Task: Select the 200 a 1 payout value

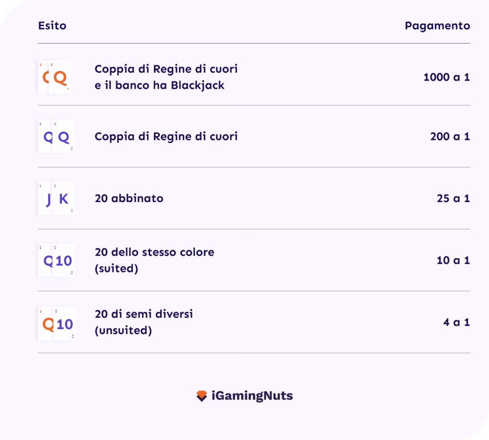Action: [450, 136]
